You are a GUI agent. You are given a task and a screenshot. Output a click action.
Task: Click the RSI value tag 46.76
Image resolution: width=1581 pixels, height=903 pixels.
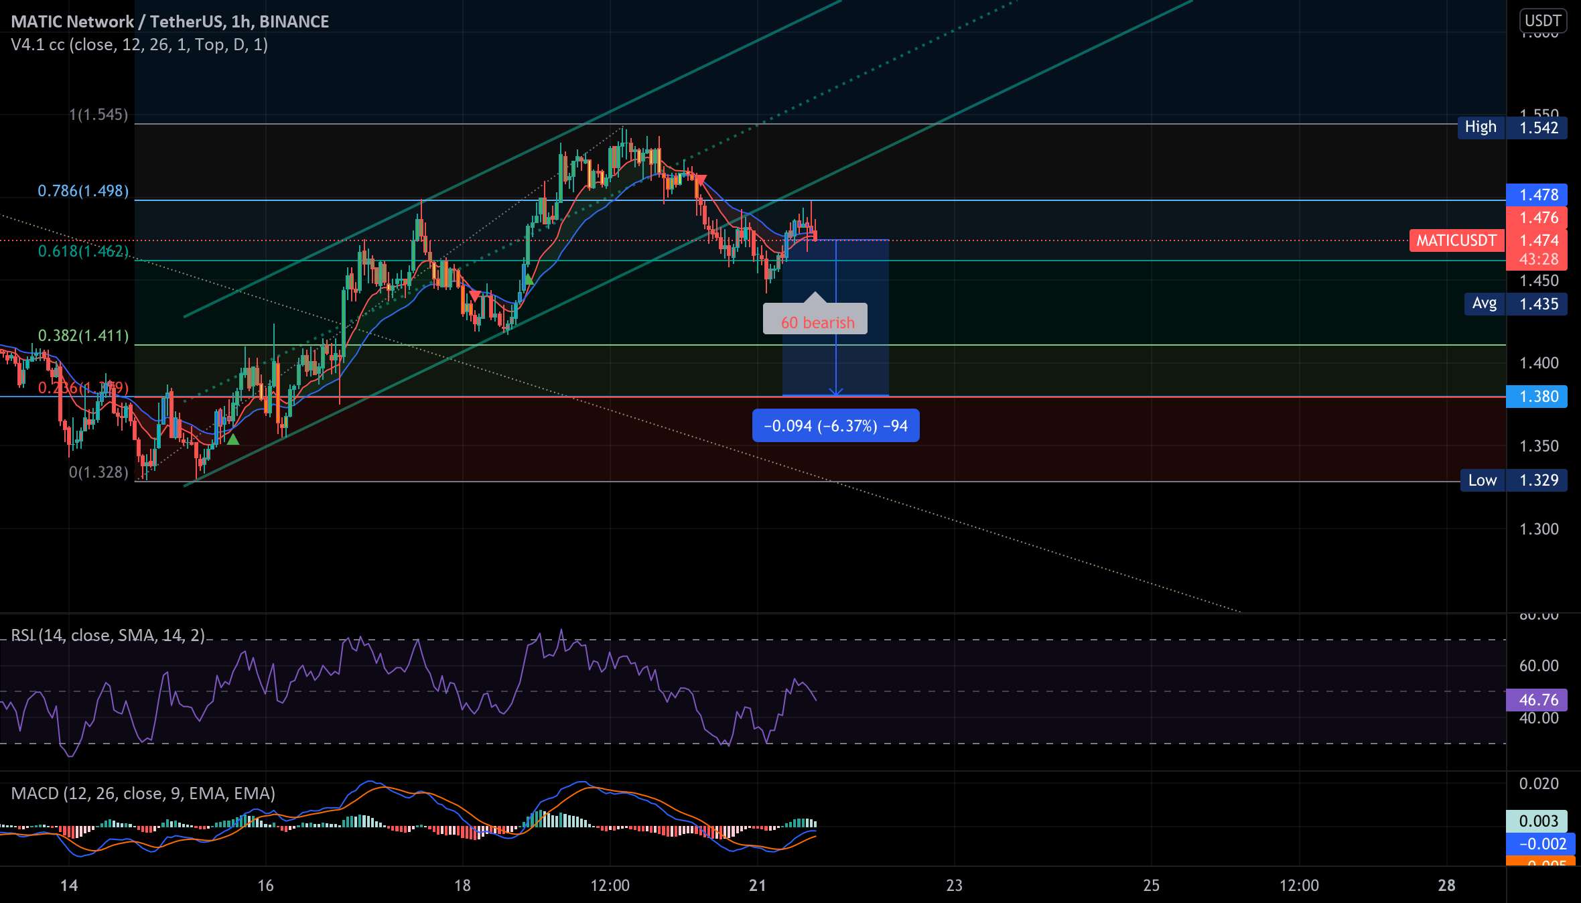[1537, 700]
